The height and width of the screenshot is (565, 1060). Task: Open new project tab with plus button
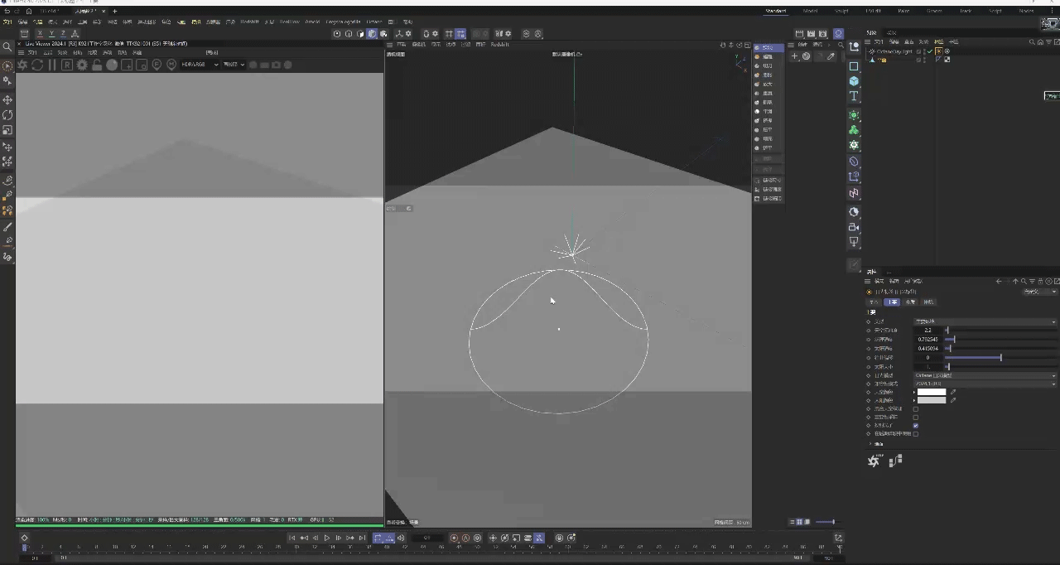pos(114,12)
